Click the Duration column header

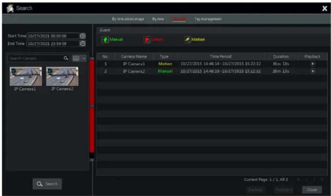tap(281, 56)
